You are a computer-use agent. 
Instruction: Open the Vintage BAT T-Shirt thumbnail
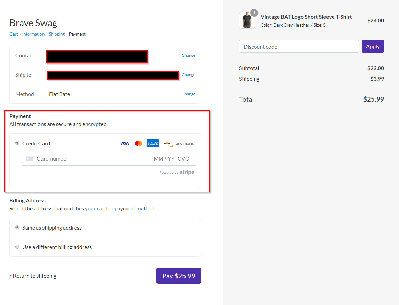pyautogui.click(x=247, y=21)
